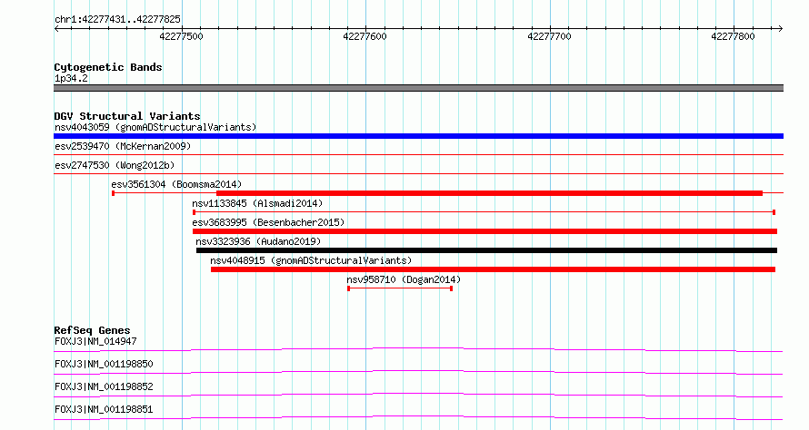Open label esv2747530 (Wong2012b)
This screenshot has height=430, width=809.
(x=115, y=165)
